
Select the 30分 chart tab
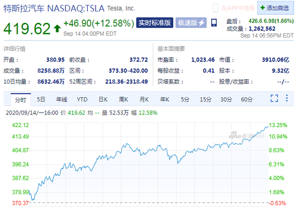(x=226, y=99)
